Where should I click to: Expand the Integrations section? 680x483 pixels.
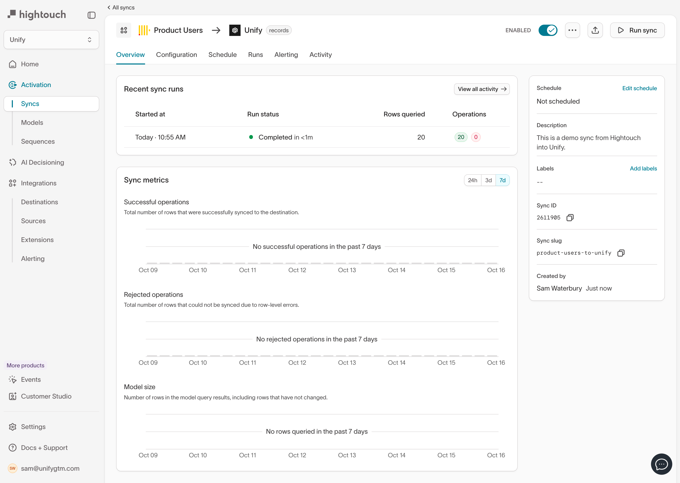pos(38,183)
